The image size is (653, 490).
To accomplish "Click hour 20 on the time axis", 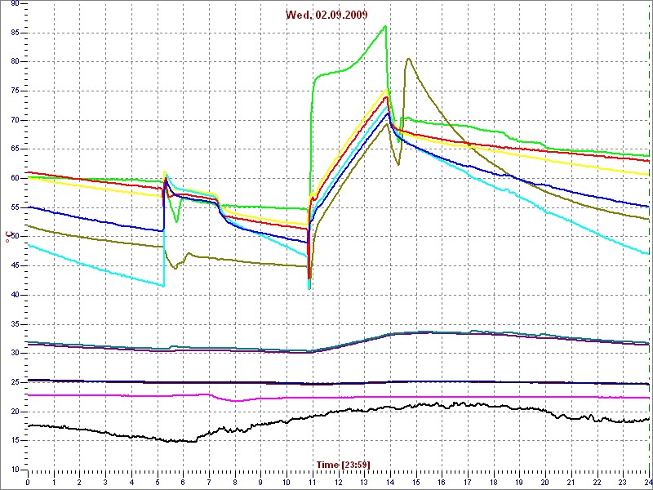I will click(x=544, y=482).
